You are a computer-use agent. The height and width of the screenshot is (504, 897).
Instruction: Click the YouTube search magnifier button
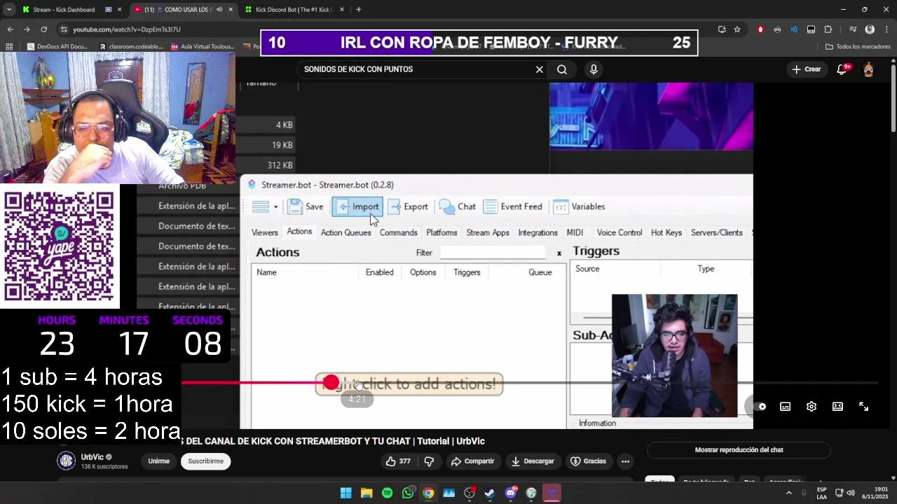pyautogui.click(x=562, y=69)
